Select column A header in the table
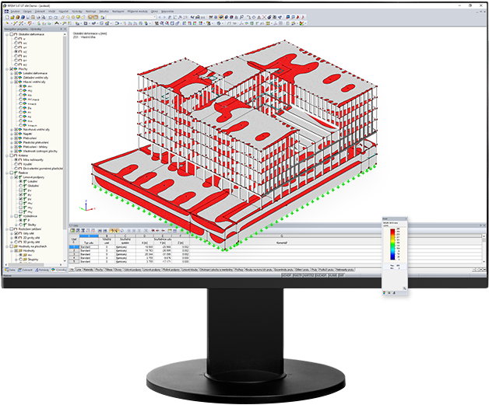Screen dimensions: 489x405 pos(89,236)
